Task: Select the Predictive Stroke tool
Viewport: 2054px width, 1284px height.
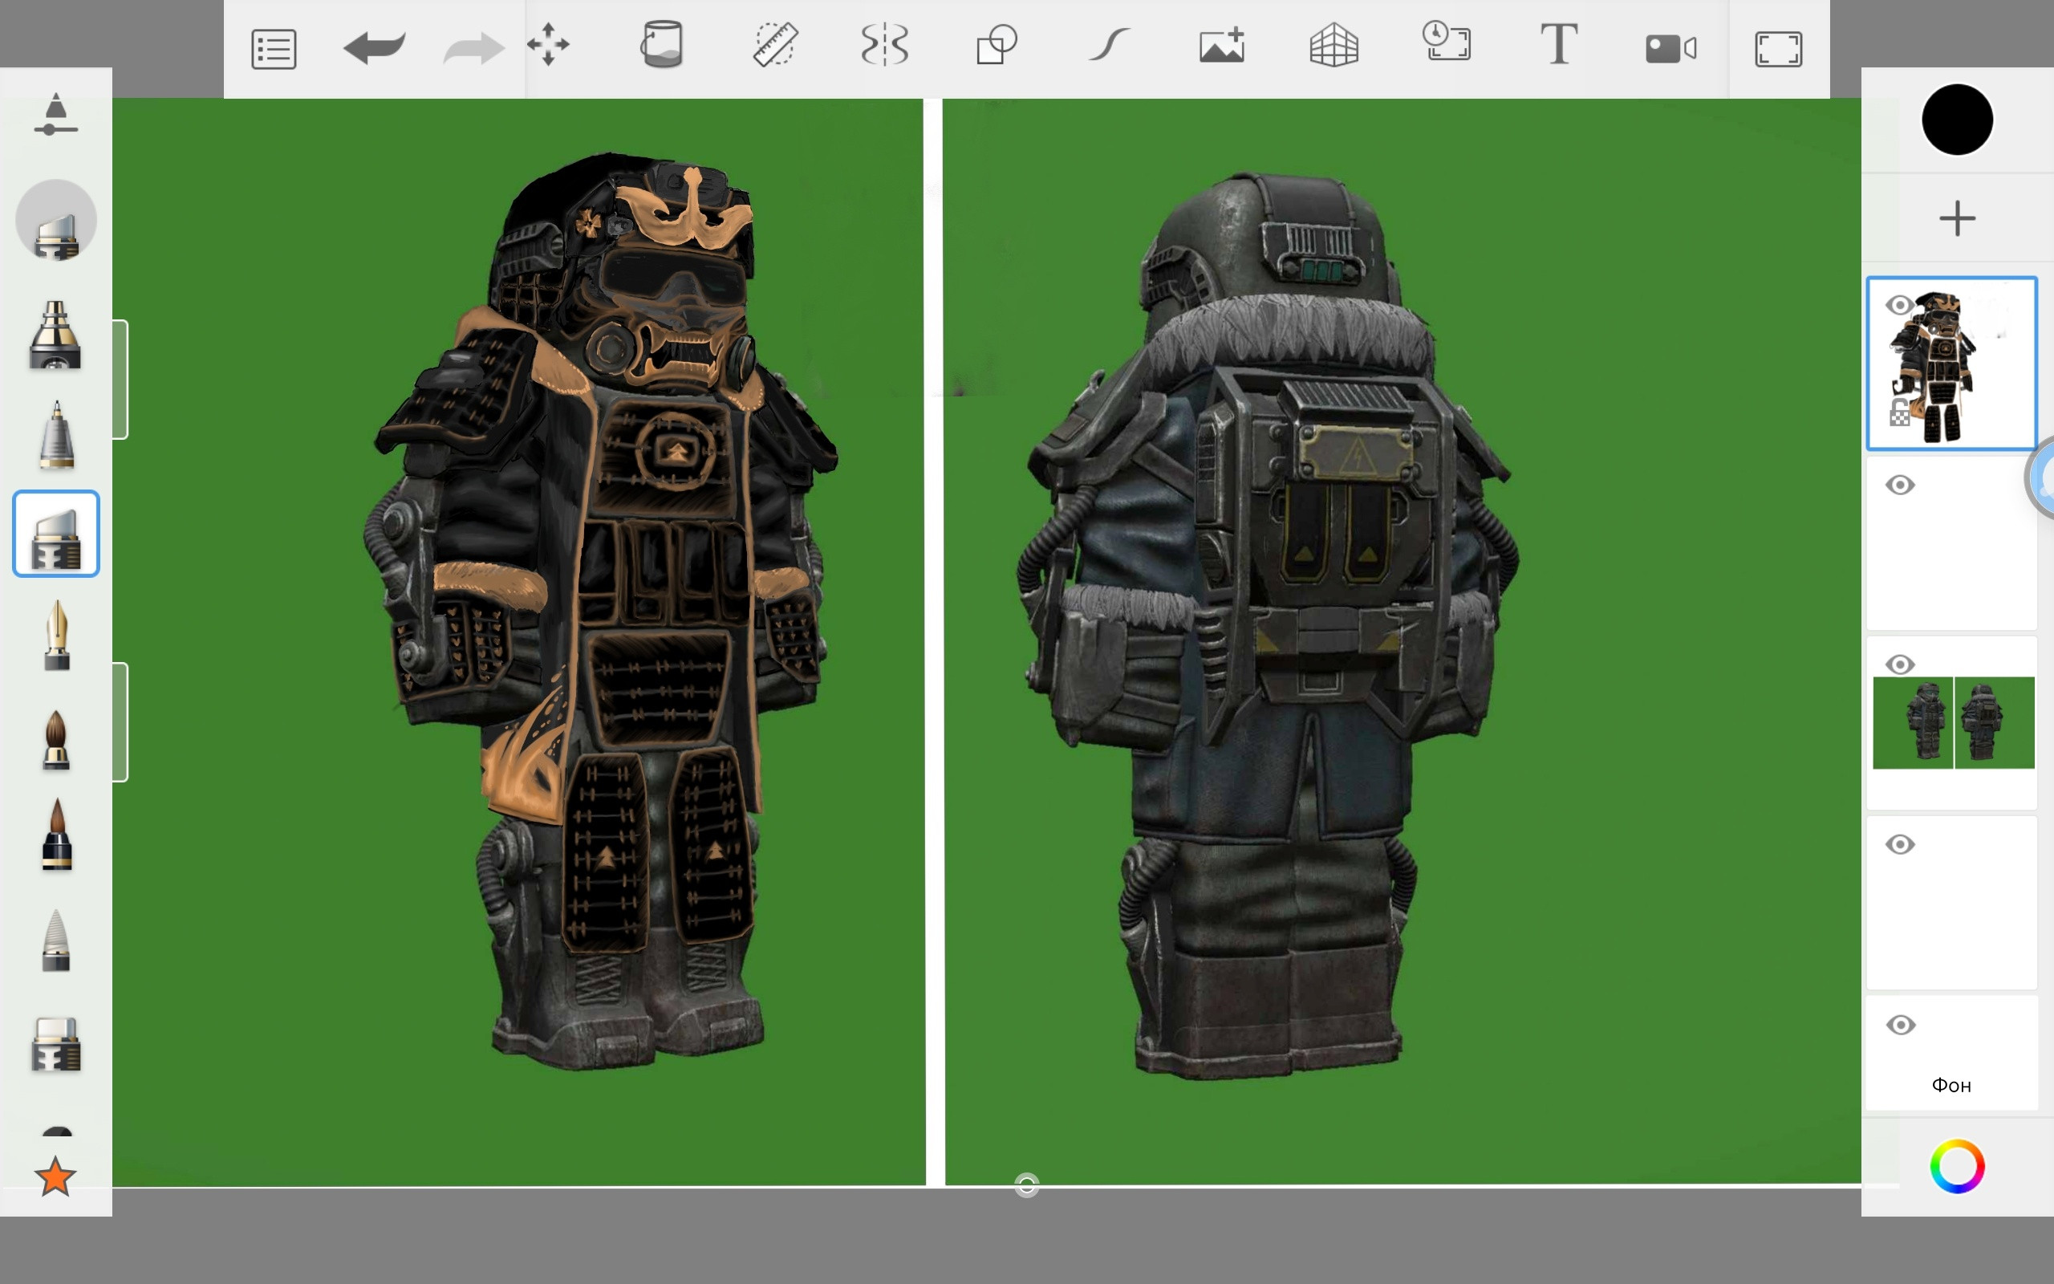Action: click(1109, 44)
